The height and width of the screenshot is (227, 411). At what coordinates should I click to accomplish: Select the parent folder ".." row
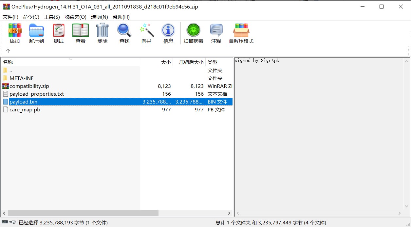tap(116, 70)
